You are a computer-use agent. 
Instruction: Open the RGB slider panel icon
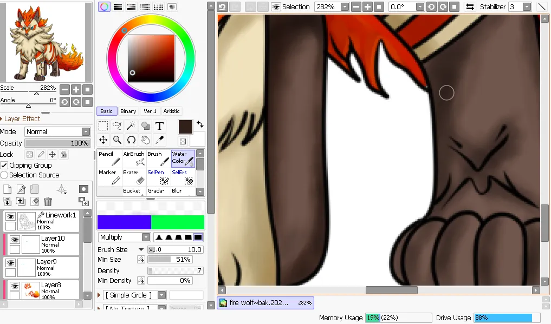click(118, 6)
